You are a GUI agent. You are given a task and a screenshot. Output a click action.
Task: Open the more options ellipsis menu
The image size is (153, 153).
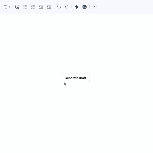coord(95,7)
